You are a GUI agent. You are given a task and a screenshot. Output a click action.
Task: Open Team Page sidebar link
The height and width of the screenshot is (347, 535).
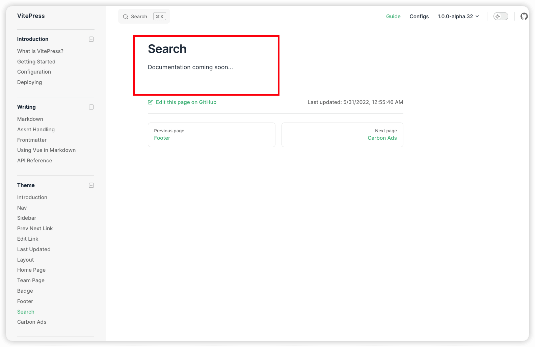(31, 281)
